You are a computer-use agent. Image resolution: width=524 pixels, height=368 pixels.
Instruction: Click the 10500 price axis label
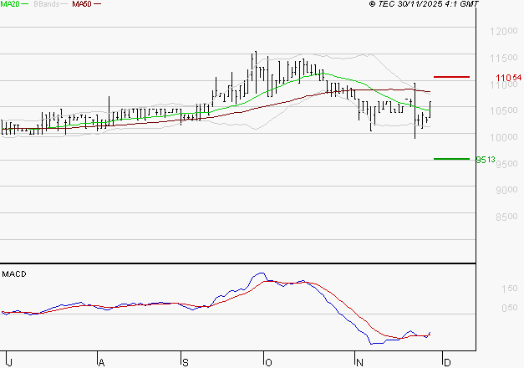(504, 110)
